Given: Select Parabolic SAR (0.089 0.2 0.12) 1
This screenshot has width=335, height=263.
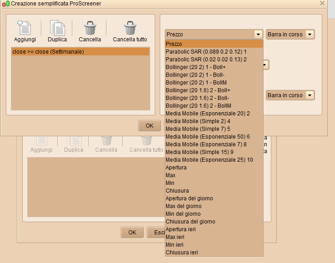Looking at the screenshot, I should pyautogui.click(x=214, y=52).
